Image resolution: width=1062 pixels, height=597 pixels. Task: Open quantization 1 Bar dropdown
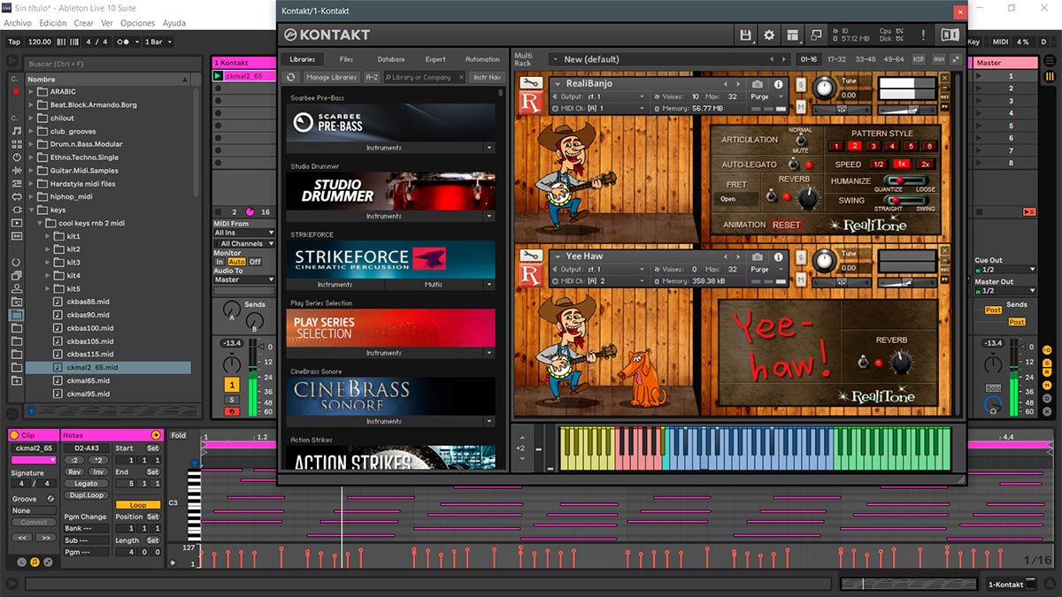[158, 42]
